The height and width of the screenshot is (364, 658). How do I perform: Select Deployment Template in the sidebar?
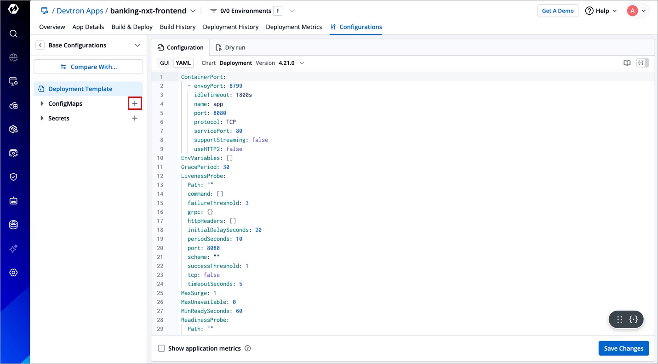coord(80,89)
